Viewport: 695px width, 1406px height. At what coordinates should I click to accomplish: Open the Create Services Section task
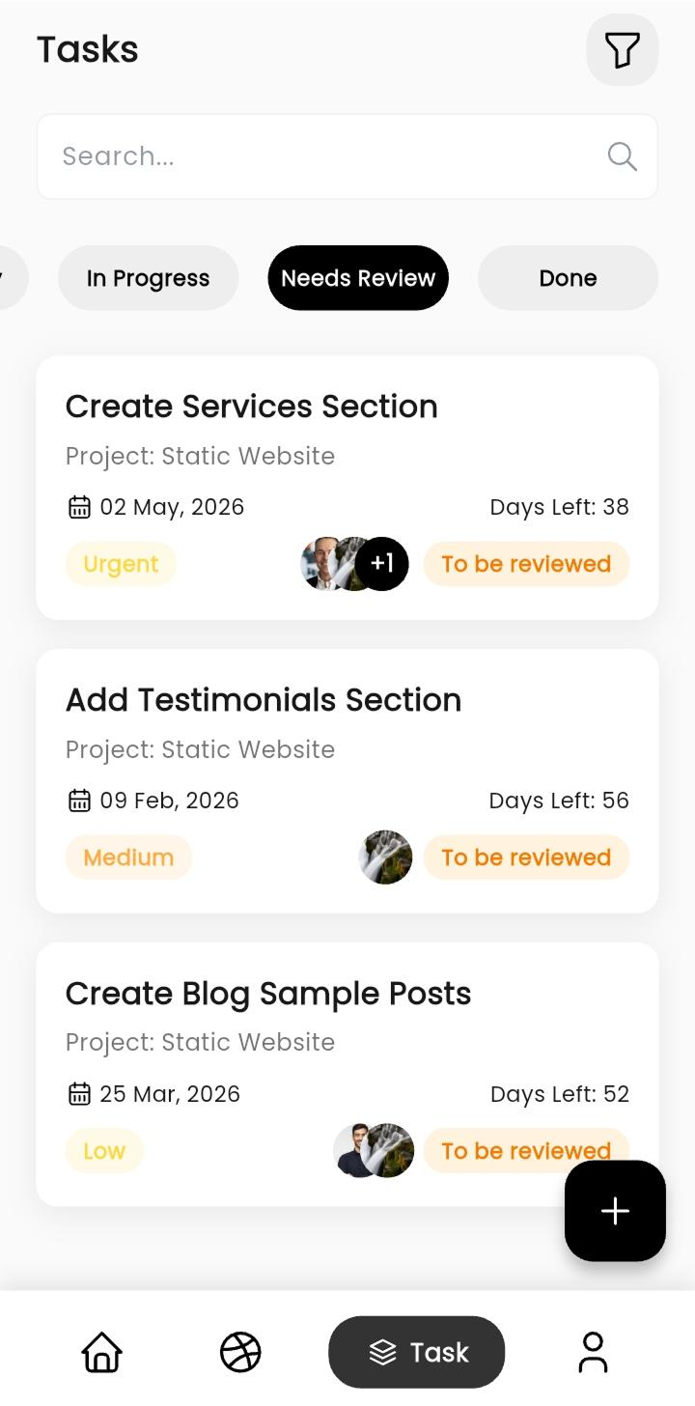(347, 488)
